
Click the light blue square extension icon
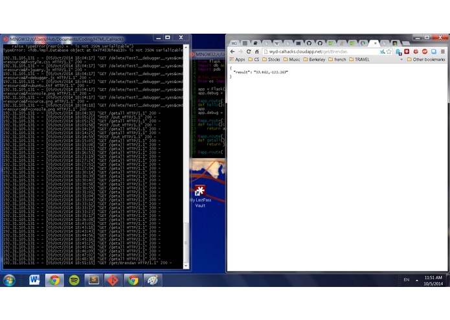434,51
